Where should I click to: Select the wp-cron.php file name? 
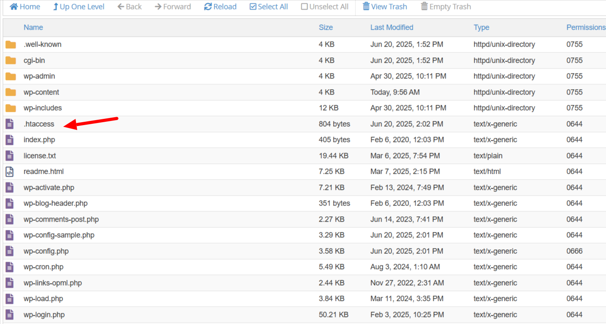click(43, 267)
